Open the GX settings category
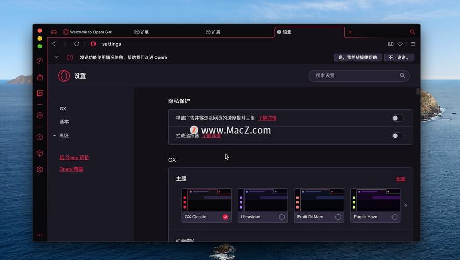The height and width of the screenshot is (260, 460). [63, 108]
